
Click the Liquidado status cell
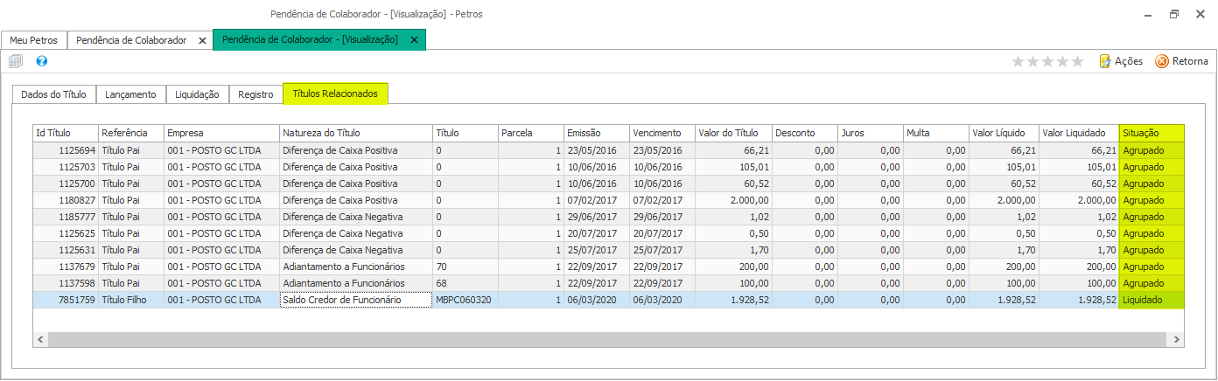pos(1151,300)
